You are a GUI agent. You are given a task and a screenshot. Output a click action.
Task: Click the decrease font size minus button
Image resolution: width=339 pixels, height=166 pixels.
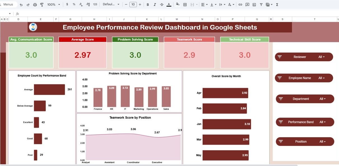pyautogui.click(x=126, y=4)
